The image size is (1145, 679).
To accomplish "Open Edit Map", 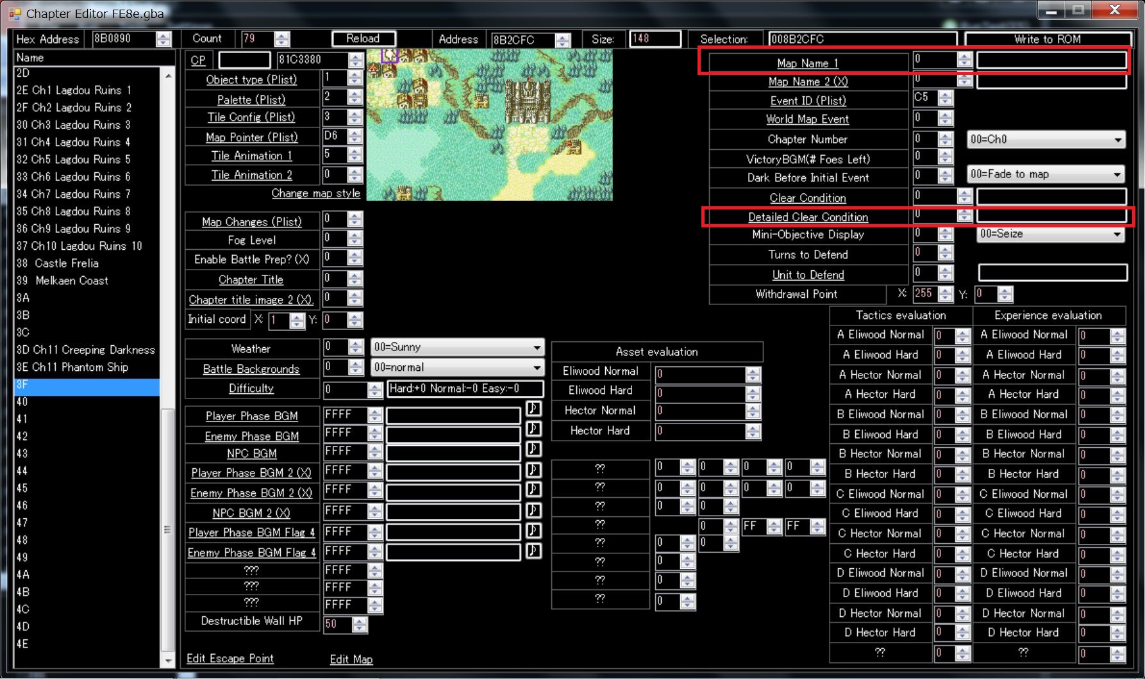I will 351,659.
